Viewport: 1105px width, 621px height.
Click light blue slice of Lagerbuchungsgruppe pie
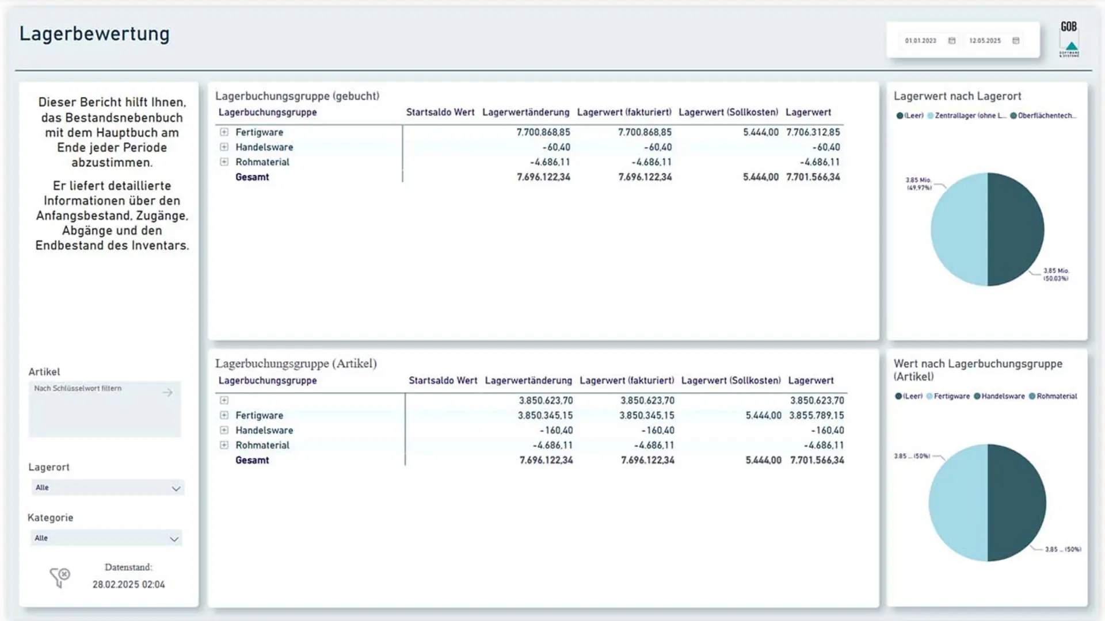click(x=958, y=503)
